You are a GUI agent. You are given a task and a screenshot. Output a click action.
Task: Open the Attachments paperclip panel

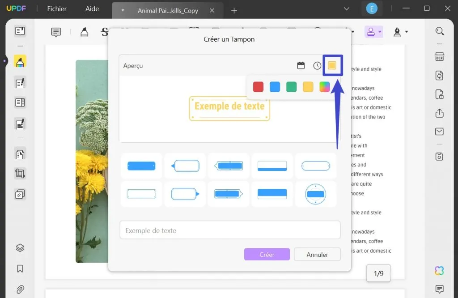(x=20, y=289)
